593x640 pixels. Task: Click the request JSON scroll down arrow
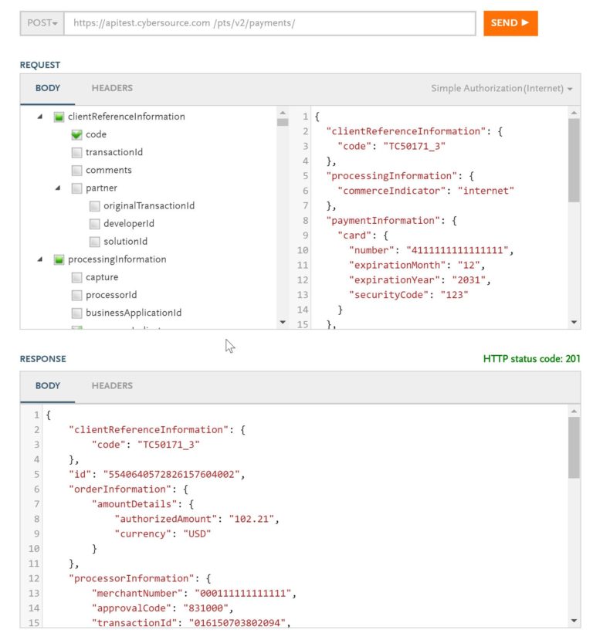point(574,323)
